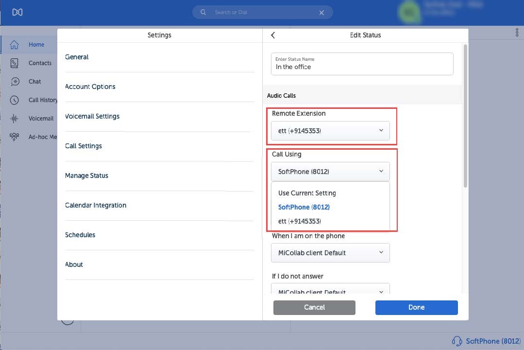
Task: Click the back arrow in Edit Status
Action: (273, 35)
